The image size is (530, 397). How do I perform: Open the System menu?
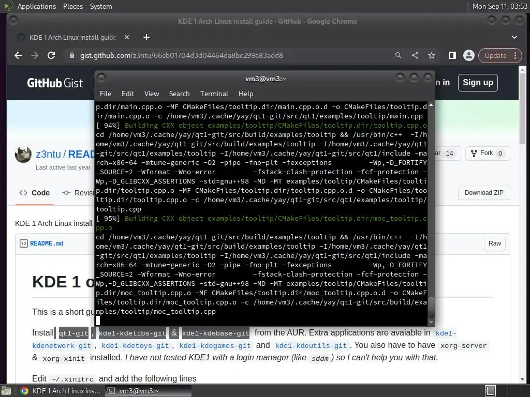[101, 6]
